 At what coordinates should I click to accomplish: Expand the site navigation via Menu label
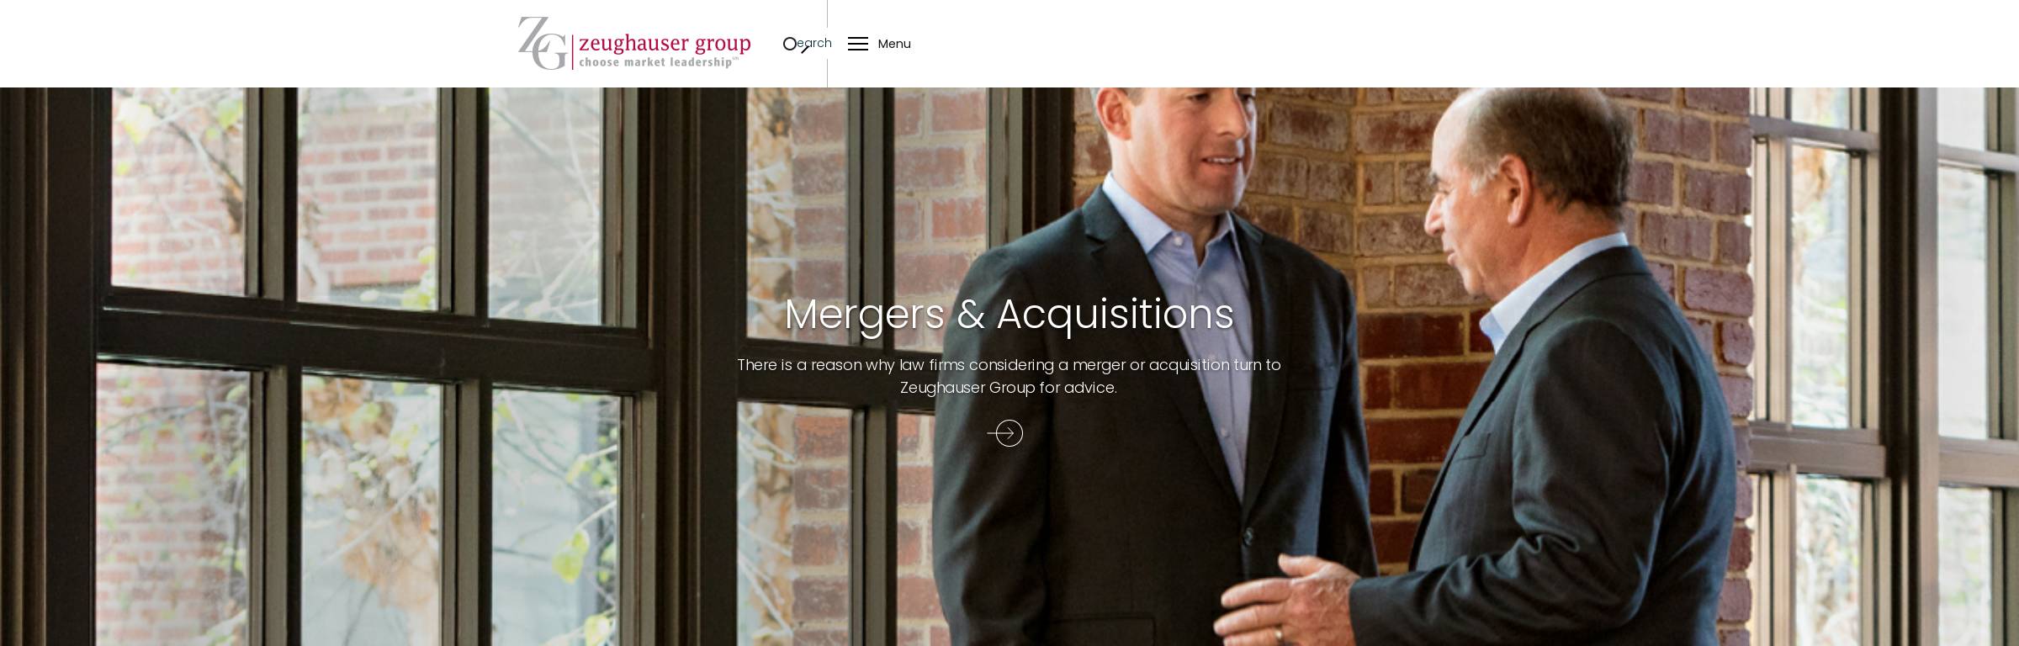[x=894, y=44]
